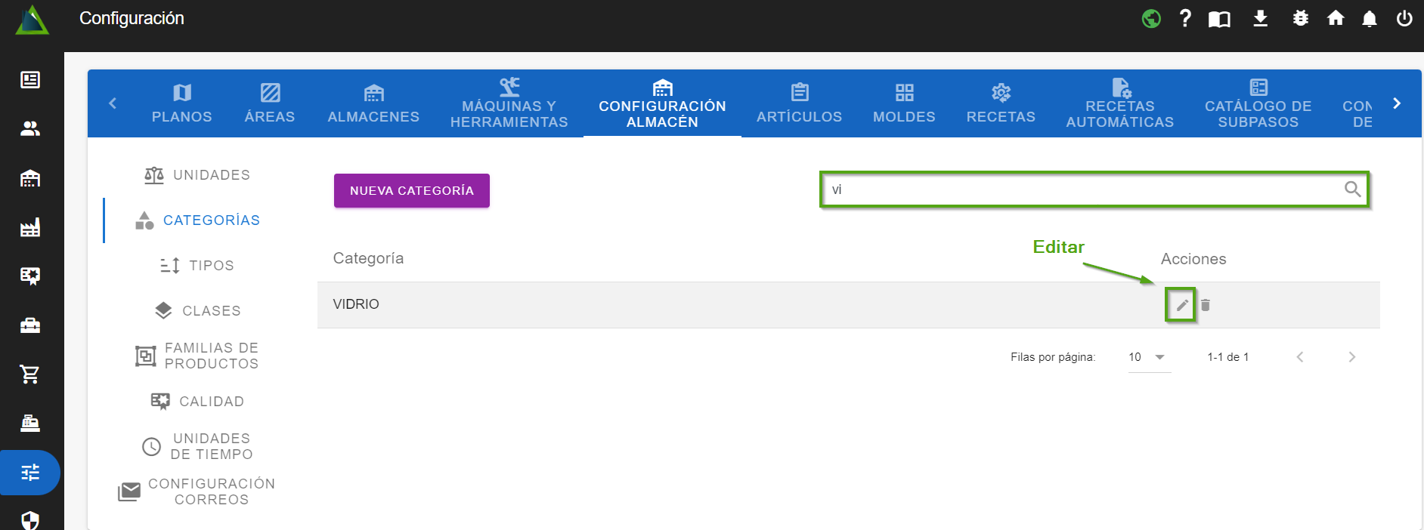Open the shopping cart sidebar icon
The image size is (1424, 530).
[x=30, y=374]
